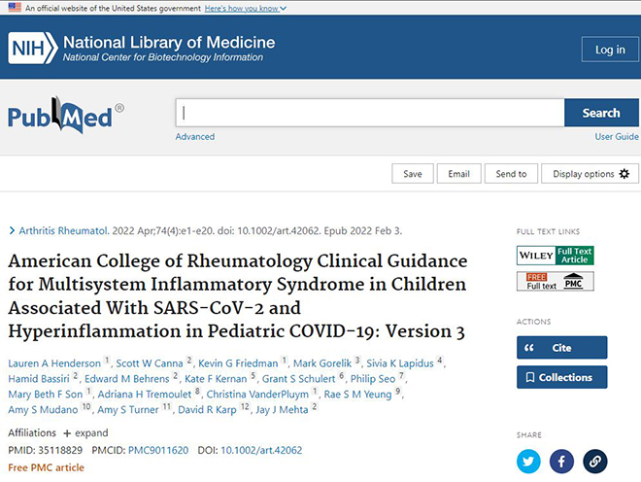Click the Email button
Viewport: 641px width, 482px height.
[458, 174]
